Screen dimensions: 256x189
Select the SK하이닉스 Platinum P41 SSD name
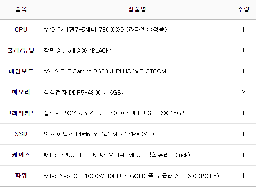[x=100, y=134]
